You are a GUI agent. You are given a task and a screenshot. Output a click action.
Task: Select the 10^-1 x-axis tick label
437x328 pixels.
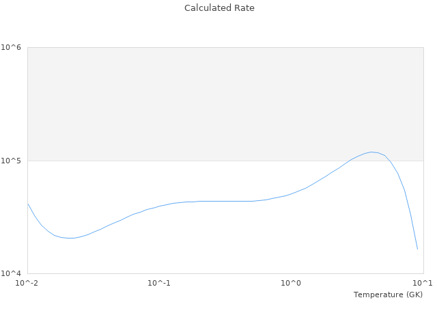click(x=159, y=283)
